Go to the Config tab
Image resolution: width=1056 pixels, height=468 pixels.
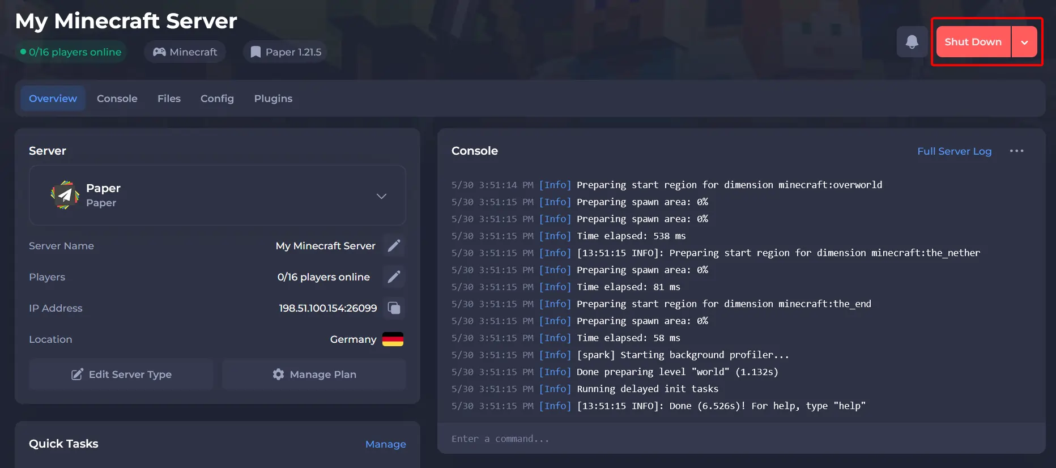point(217,99)
